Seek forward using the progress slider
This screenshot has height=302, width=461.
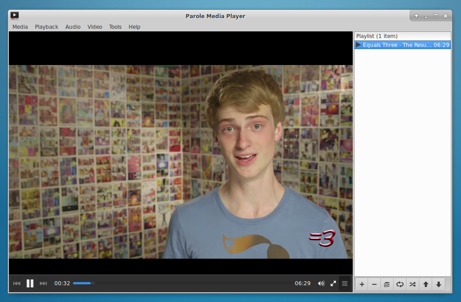pyautogui.click(x=177, y=283)
